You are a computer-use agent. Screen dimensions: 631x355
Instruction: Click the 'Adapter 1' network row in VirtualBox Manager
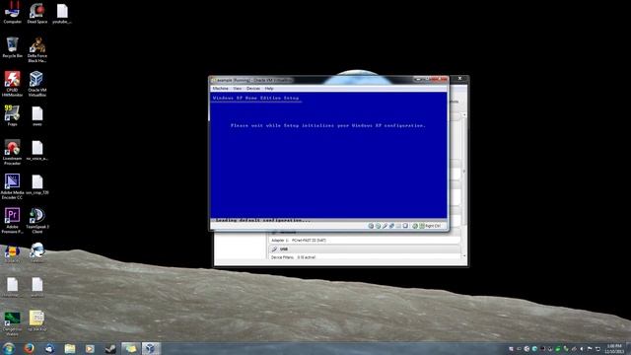[364, 241]
